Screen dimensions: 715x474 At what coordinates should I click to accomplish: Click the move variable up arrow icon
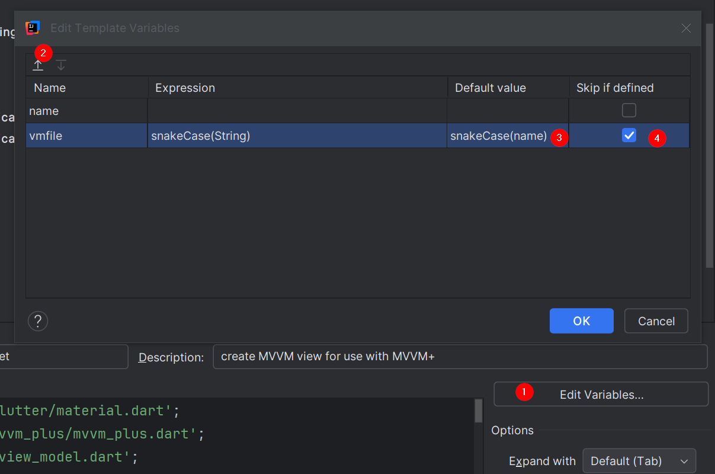tap(38, 65)
